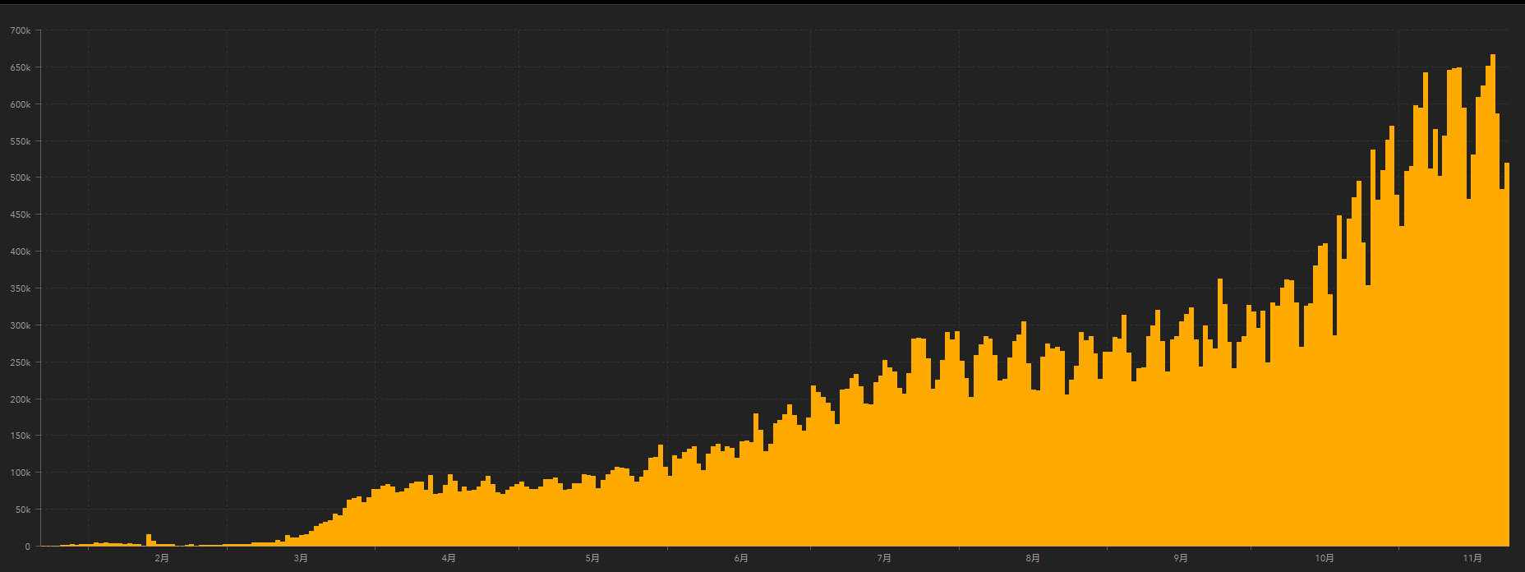Select the 3月 x-axis label

[x=301, y=559]
